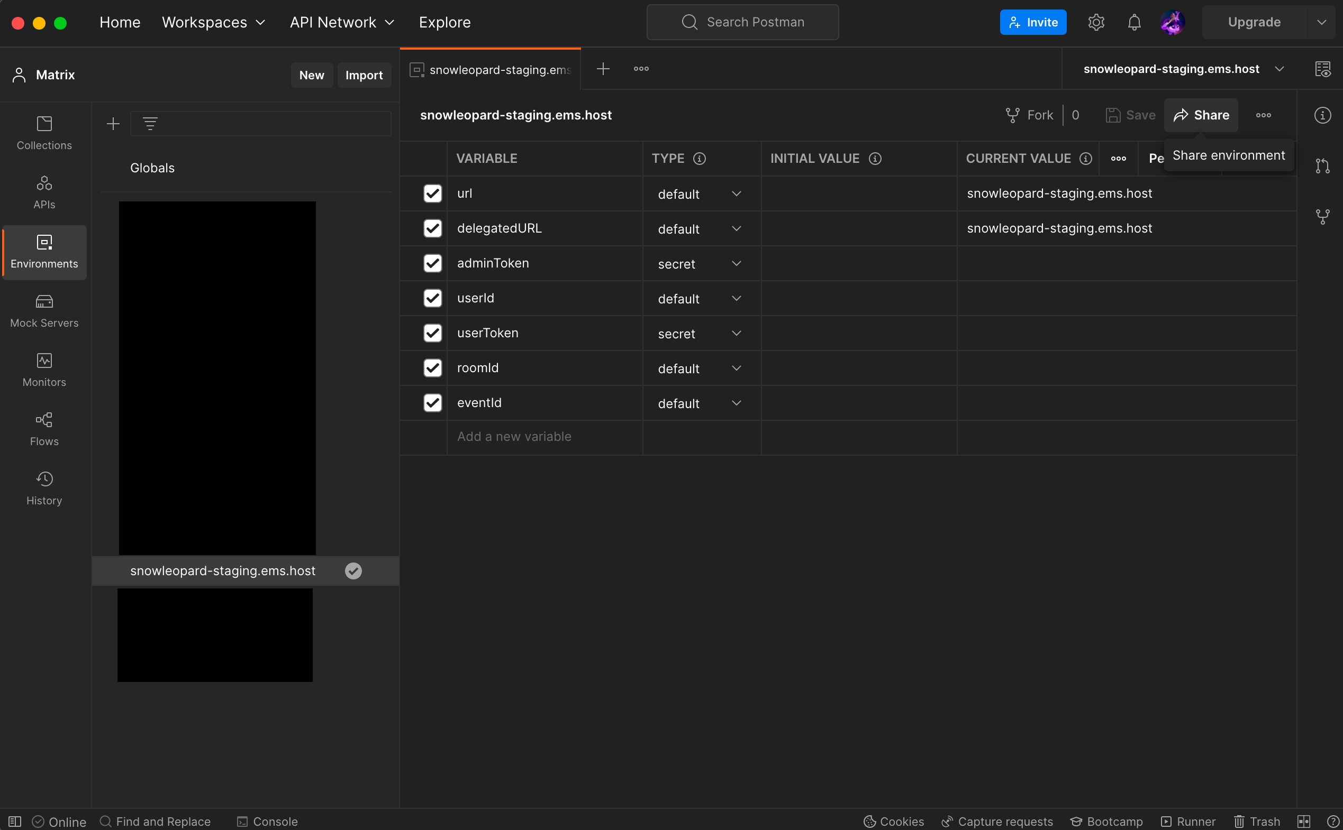The height and width of the screenshot is (830, 1343).
Task: Click the INITIAL VALUE info icon
Action: (x=875, y=159)
